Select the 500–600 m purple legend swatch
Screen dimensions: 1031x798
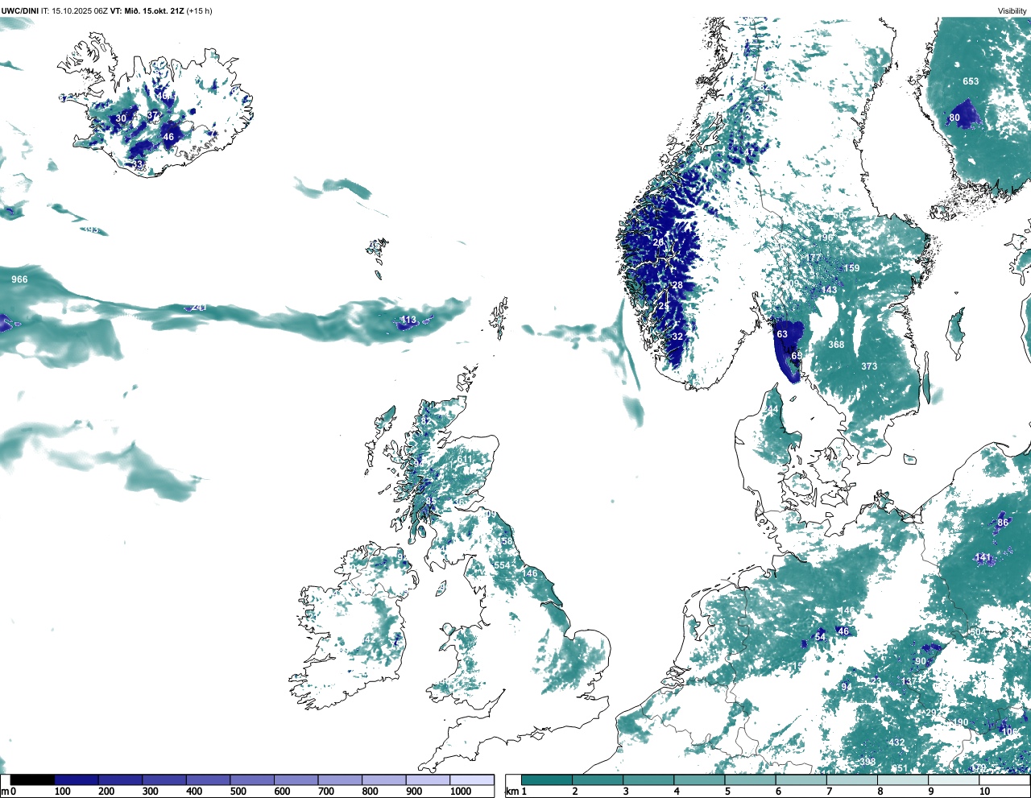[252, 779]
